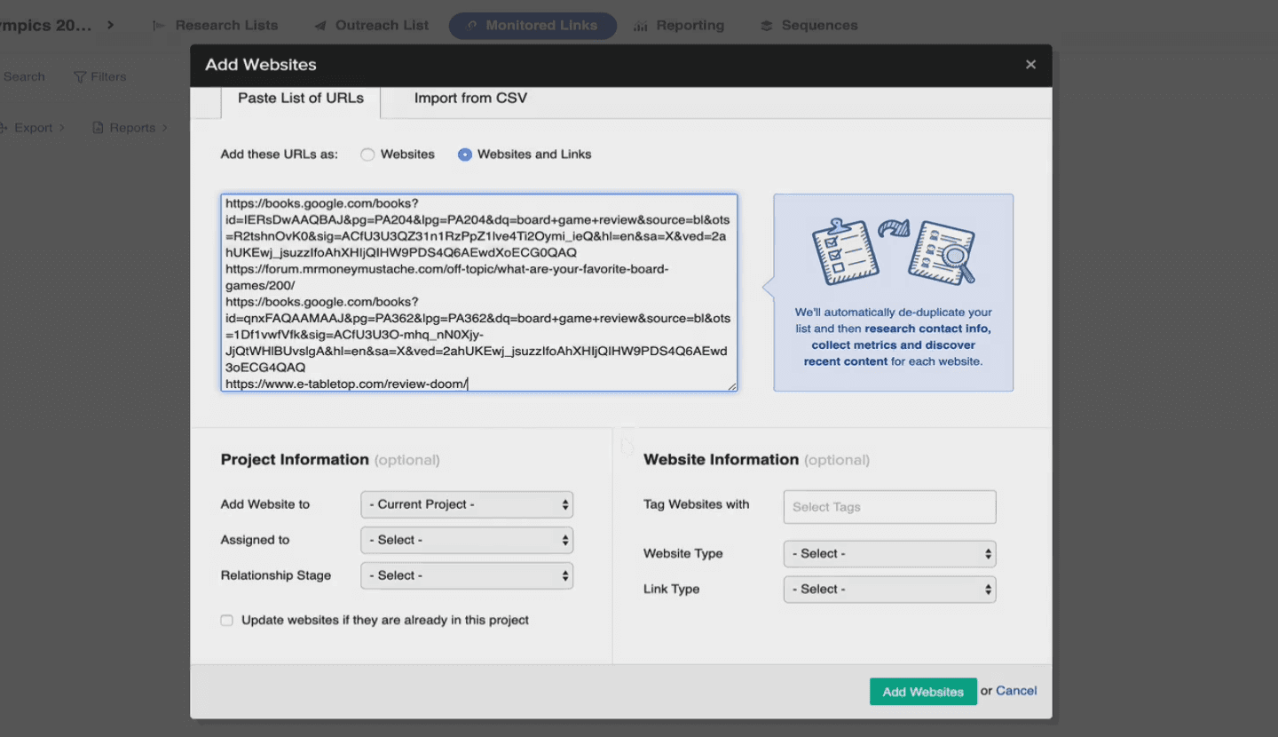Open the Reports menu in background
This screenshot has height=737, width=1278.
130,128
